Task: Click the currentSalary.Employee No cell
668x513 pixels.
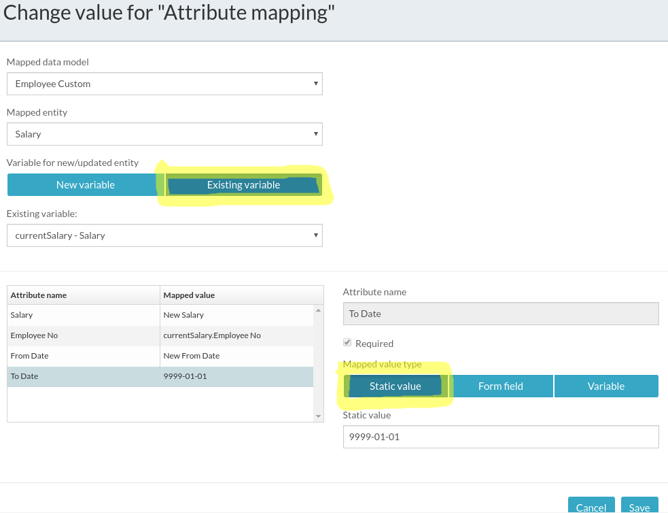Action: tap(236, 335)
